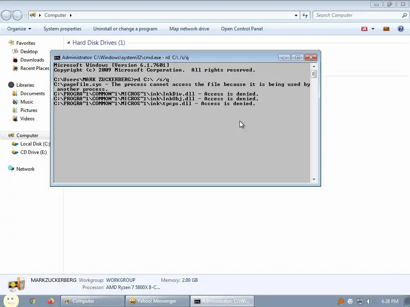Screen dimensions: 410x307
Task: Expand the arrow after Computer in address bar
Action: (70, 16)
